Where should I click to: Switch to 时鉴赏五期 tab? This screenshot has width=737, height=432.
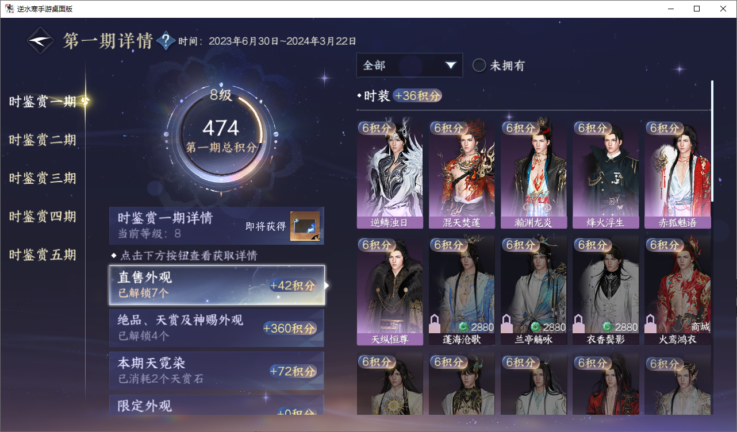pos(43,254)
